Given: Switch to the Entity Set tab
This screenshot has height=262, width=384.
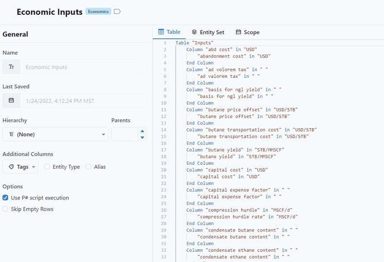Looking at the screenshot, I should pos(207,32).
